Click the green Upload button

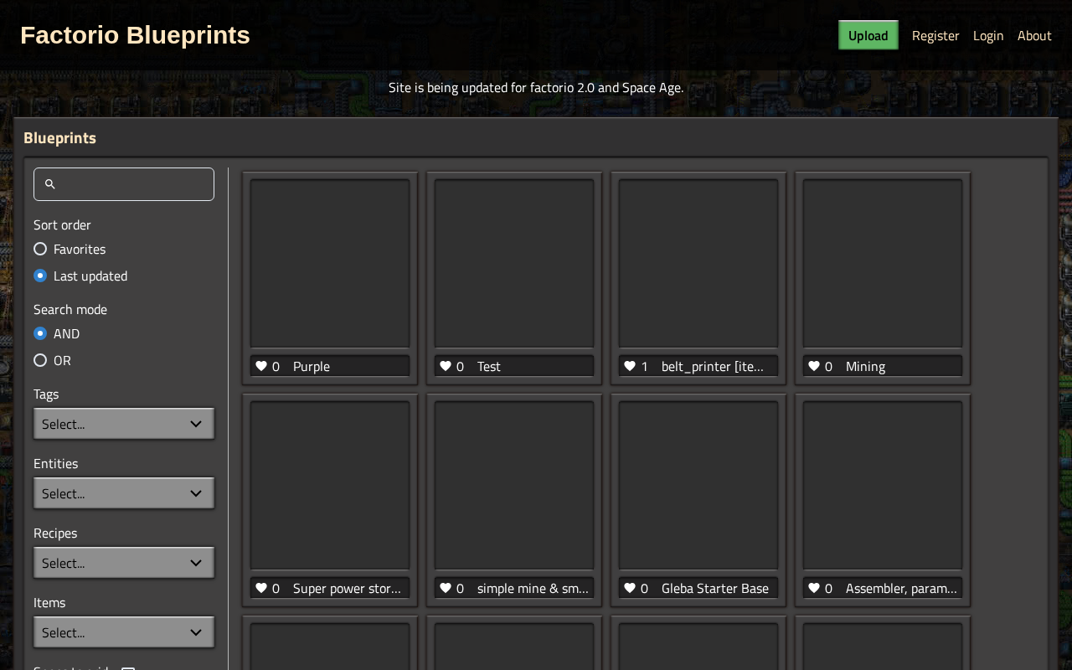[868, 35]
